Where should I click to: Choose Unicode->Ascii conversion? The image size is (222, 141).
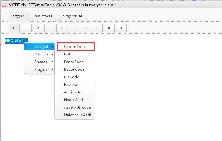click(75, 115)
